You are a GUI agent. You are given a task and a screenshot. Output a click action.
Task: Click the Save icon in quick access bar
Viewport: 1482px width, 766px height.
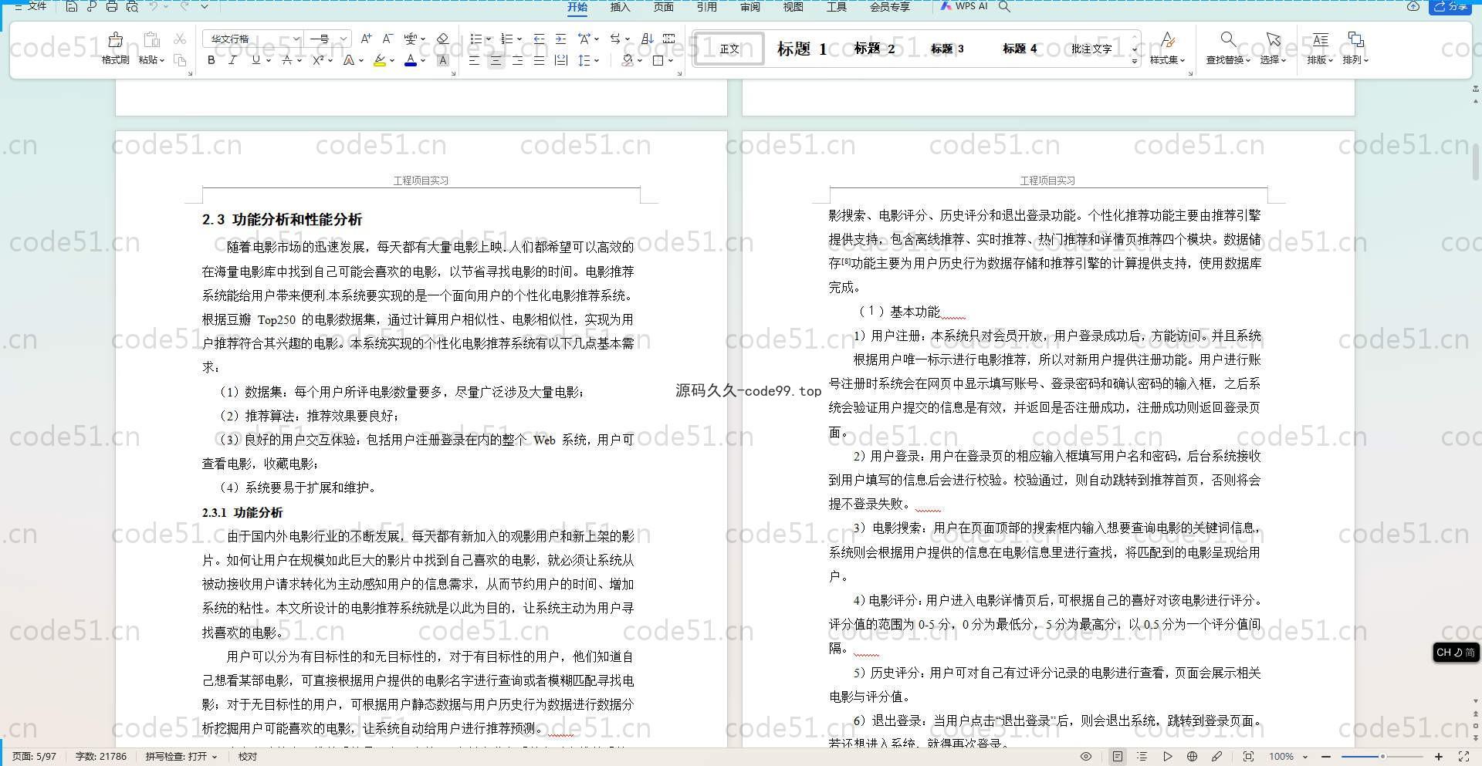[x=71, y=6]
